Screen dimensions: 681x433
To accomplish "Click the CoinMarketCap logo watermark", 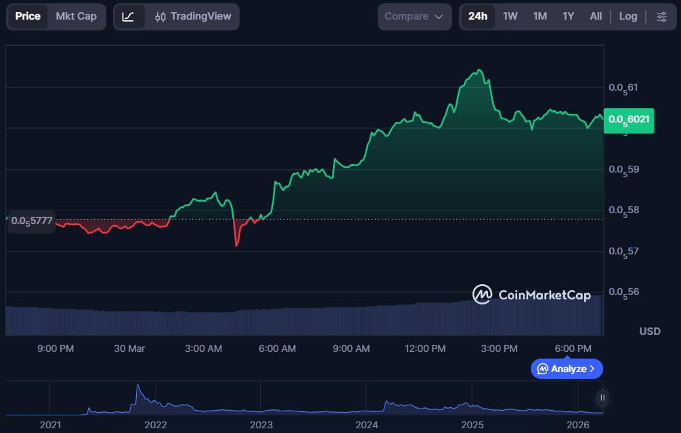I will click(x=531, y=294).
